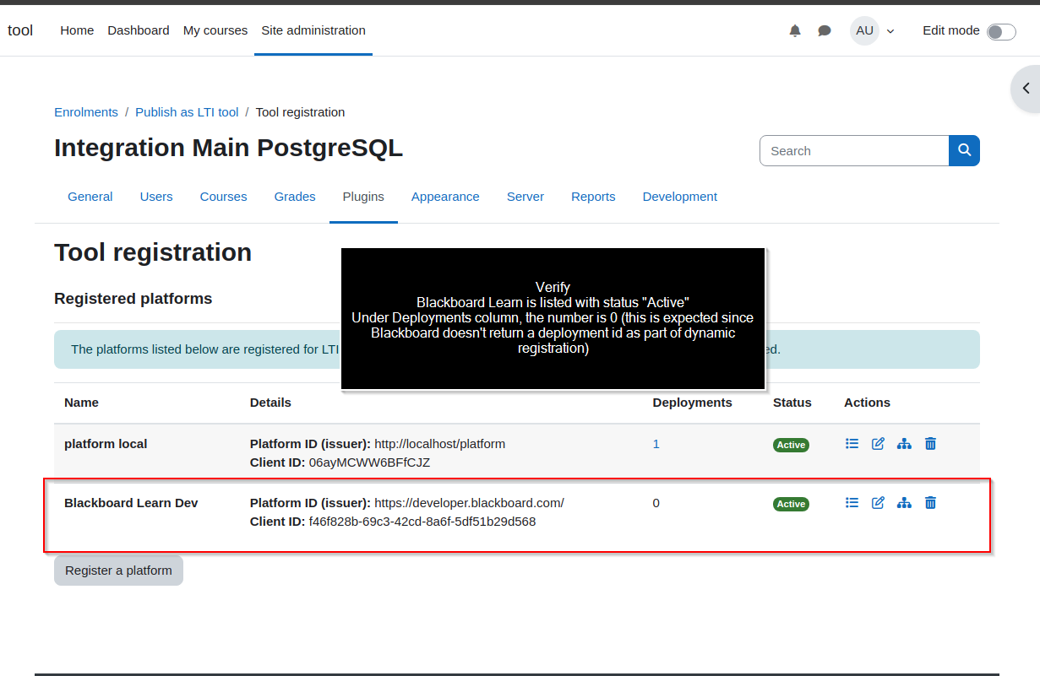Click the https://developer.blackboard.com/ issuer text

click(x=469, y=503)
